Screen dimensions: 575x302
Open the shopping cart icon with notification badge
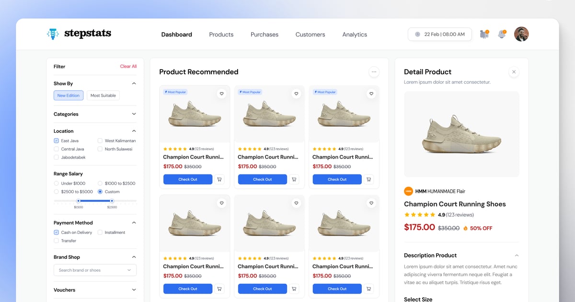484,34
